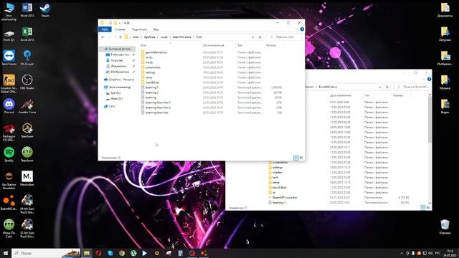Open Teardown shortcut with yellow hexagon icon
Viewport: 459px width, 258px height.
click(x=27, y=130)
